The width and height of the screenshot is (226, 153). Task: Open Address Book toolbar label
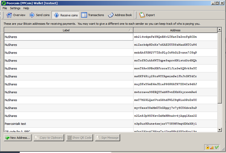point(123,15)
